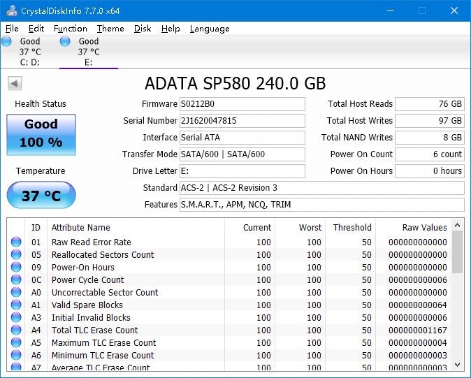Select the C: D: disk status orb
The width and height of the screenshot is (471, 378).
click(6, 41)
